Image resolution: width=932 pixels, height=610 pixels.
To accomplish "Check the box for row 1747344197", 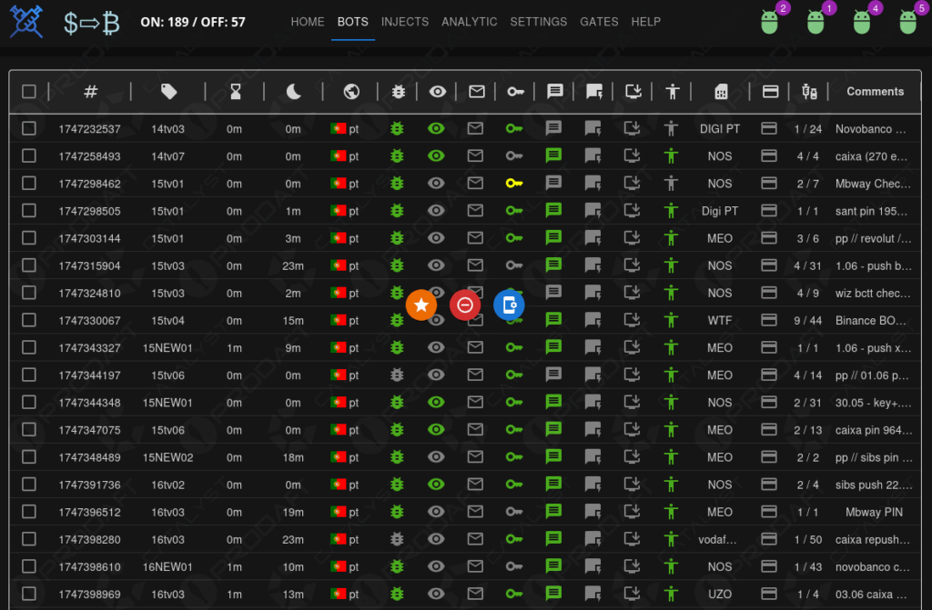I will (28, 375).
